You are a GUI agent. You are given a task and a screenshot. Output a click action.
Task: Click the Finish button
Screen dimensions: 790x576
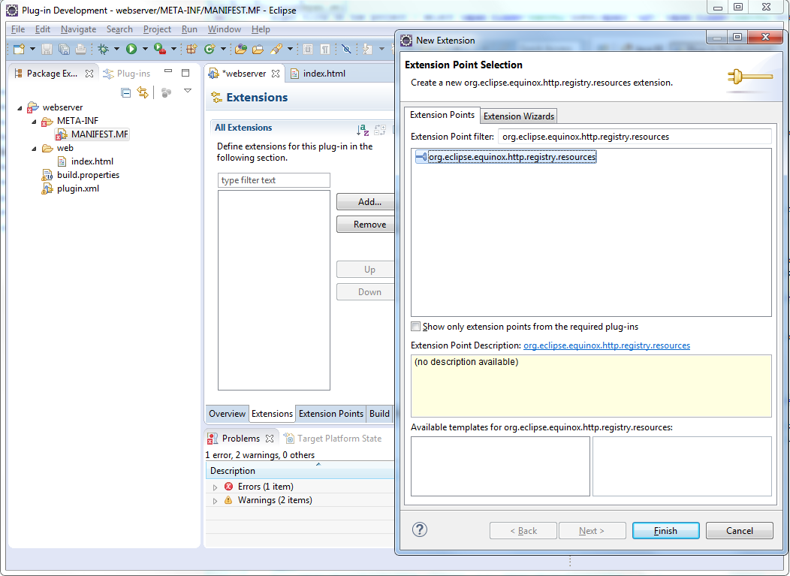click(665, 531)
